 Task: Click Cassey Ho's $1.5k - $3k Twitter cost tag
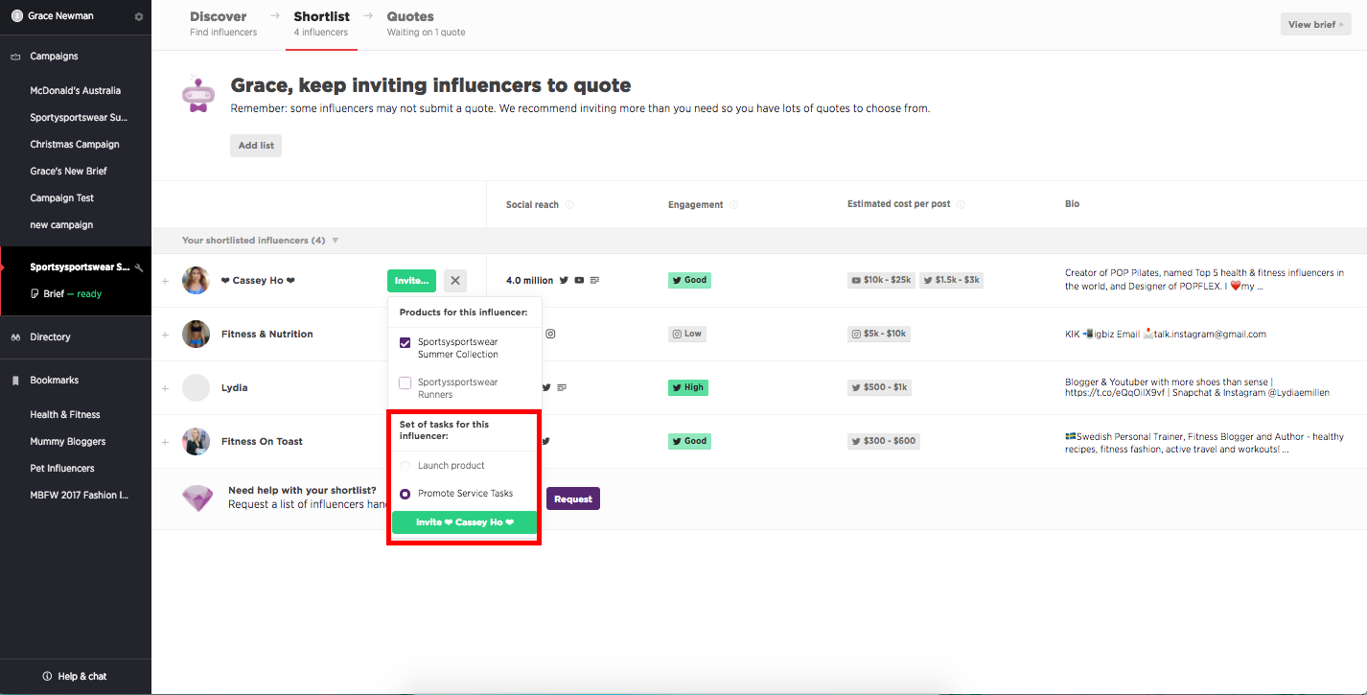coord(951,281)
